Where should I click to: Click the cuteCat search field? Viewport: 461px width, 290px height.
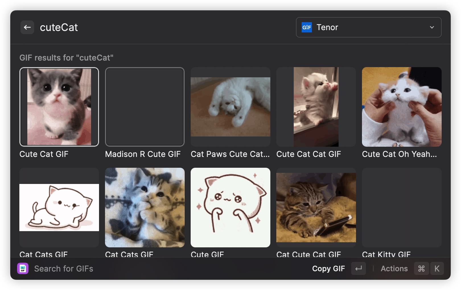165,27
